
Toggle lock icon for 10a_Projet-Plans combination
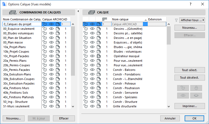coord(45,47)
